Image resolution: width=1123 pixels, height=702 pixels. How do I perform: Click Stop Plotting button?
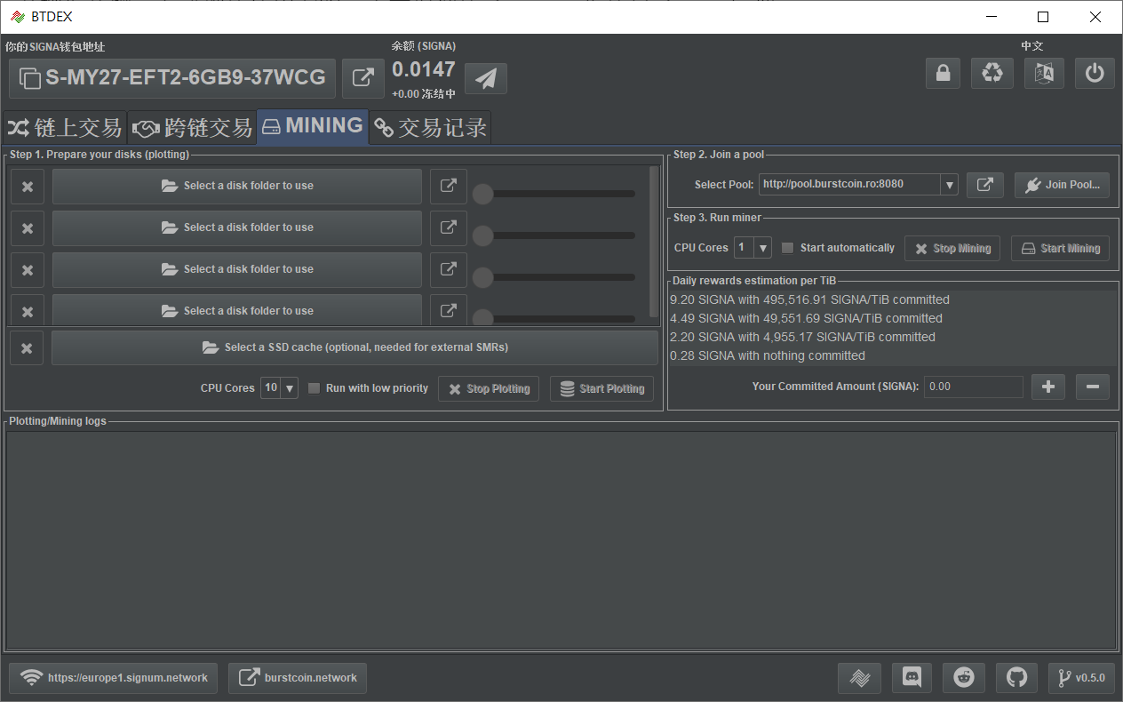(x=489, y=388)
